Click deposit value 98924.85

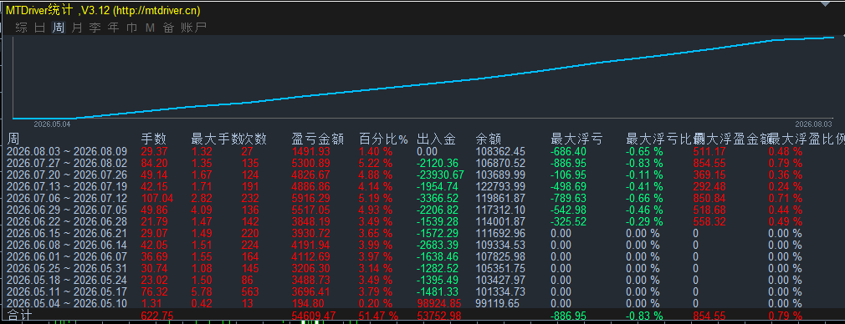[x=439, y=303]
